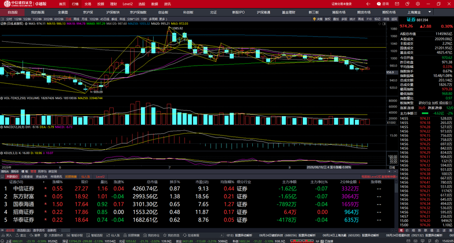Click the back arrow icon in title bar
The image size is (454, 243).
coord(368,4)
